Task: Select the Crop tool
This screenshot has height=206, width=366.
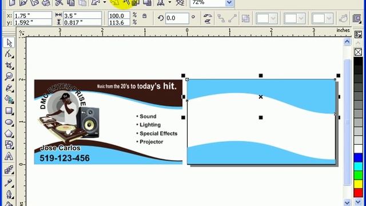Action: (x=9, y=65)
